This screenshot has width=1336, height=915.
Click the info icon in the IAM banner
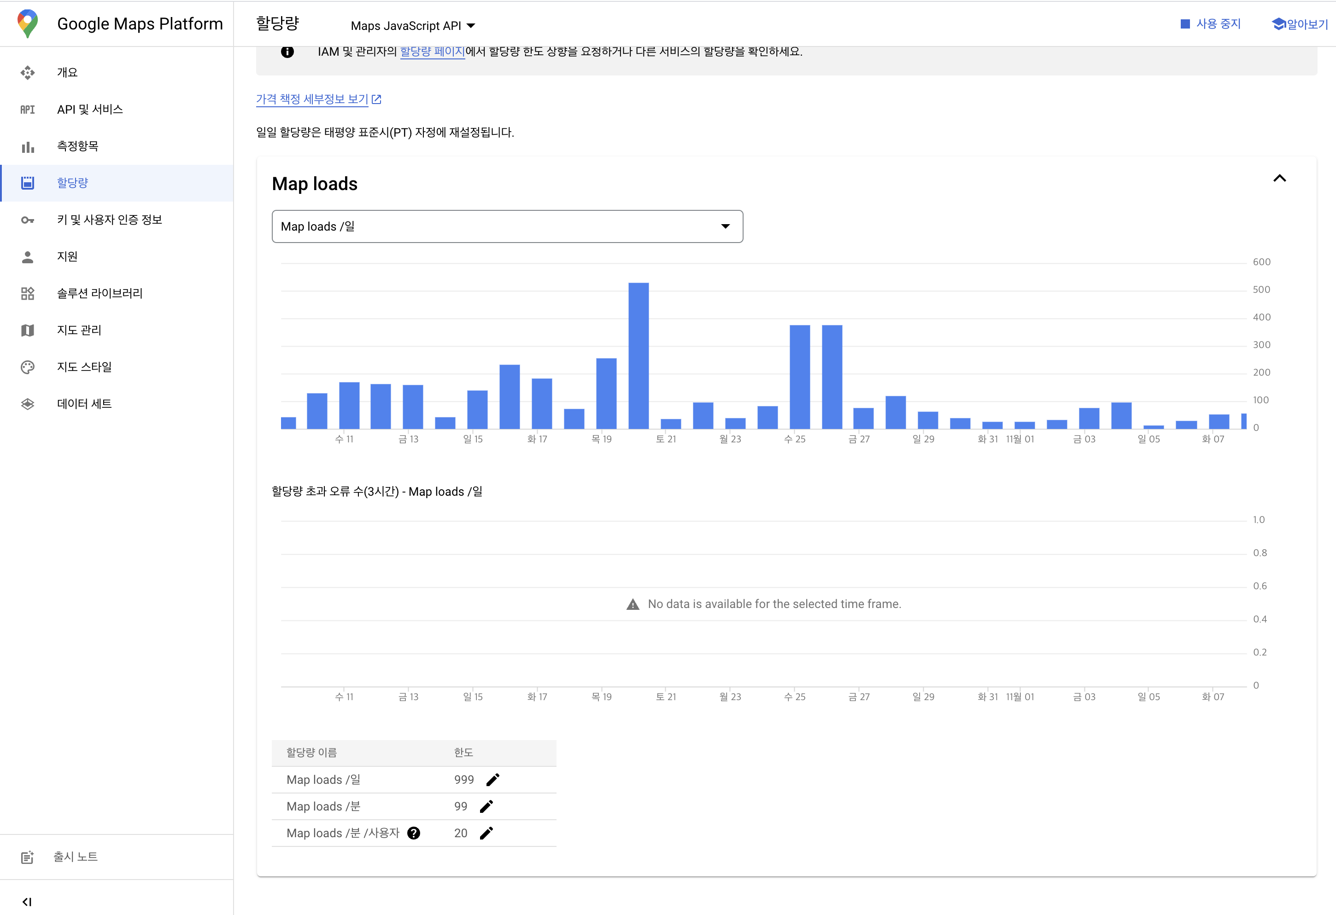click(287, 52)
